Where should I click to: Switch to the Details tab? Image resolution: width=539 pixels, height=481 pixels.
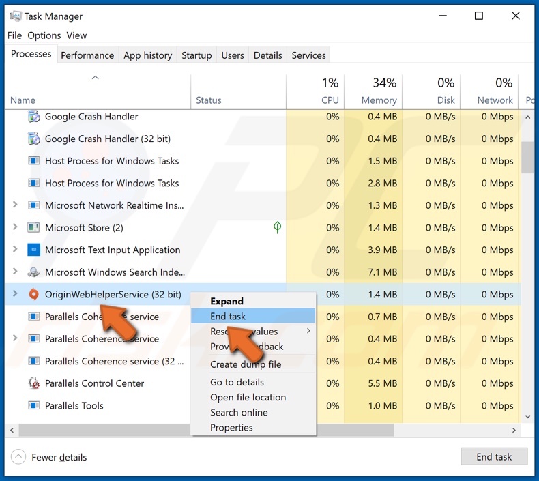tap(267, 55)
